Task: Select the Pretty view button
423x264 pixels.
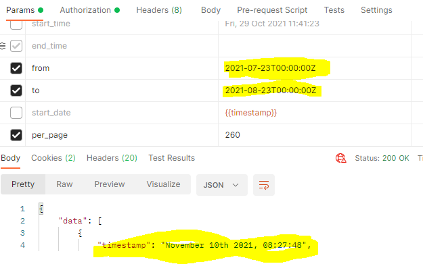Action: (23, 184)
